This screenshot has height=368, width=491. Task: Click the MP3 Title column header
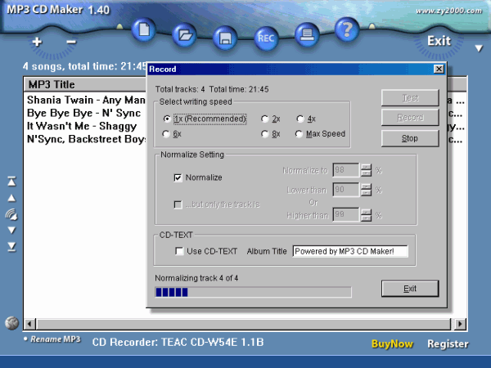pos(85,84)
